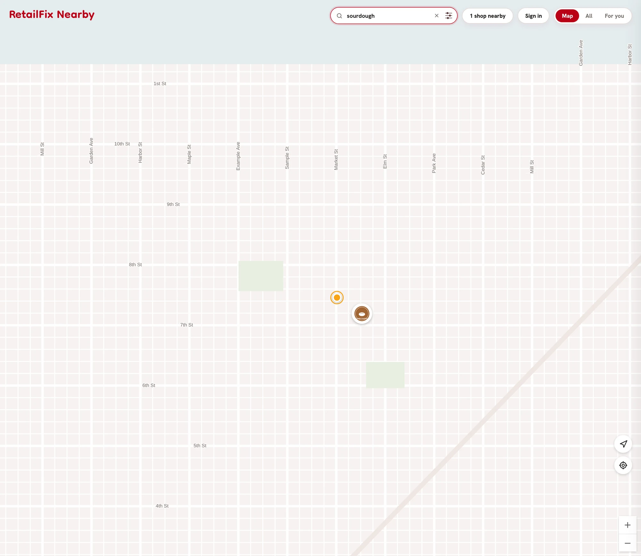Click the 6th St map label
This screenshot has width=641, height=556.
click(x=149, y=385)
